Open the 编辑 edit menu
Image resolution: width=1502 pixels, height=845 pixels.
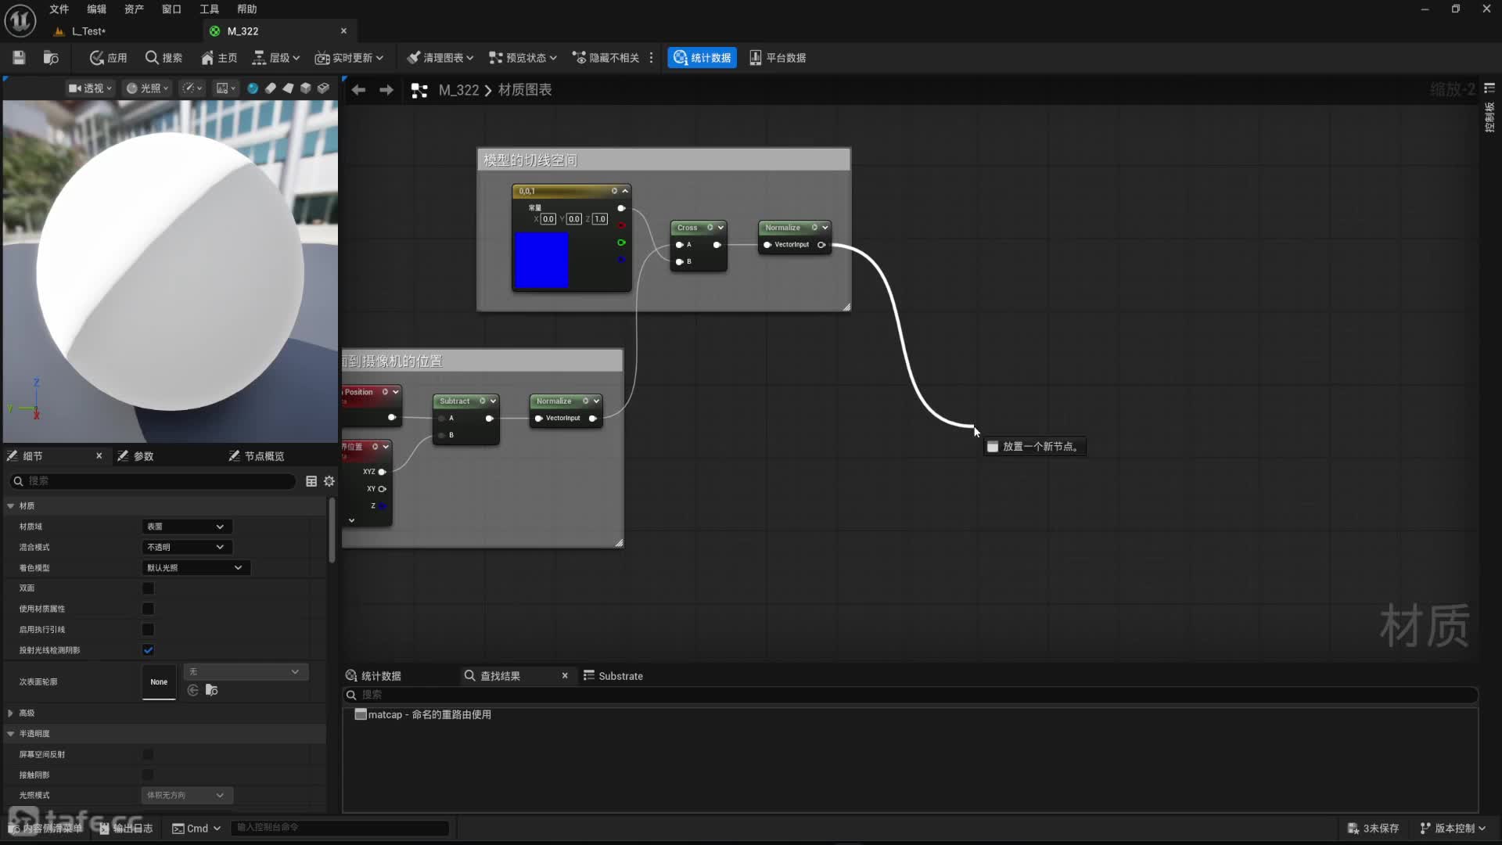[96, 9]
